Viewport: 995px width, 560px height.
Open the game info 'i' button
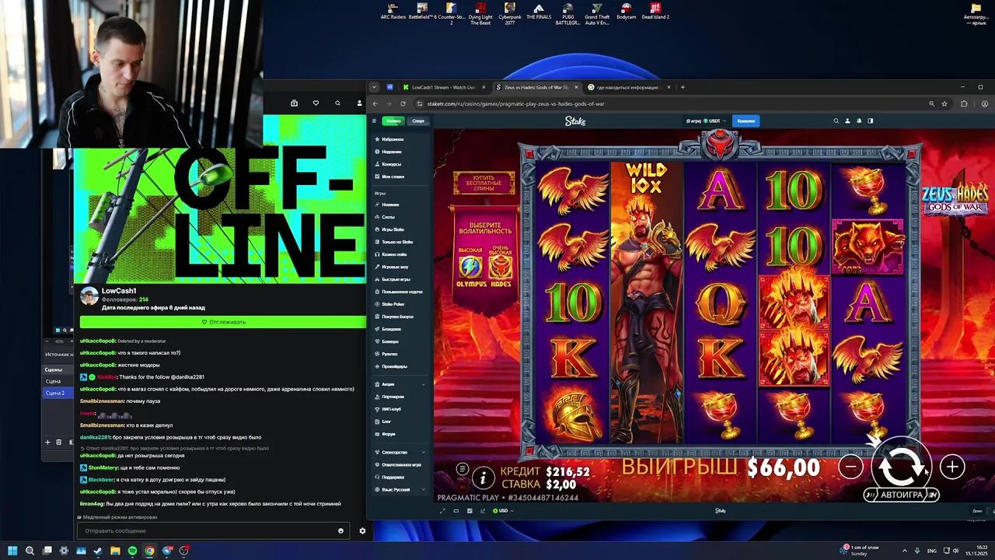tap(483, 478)
